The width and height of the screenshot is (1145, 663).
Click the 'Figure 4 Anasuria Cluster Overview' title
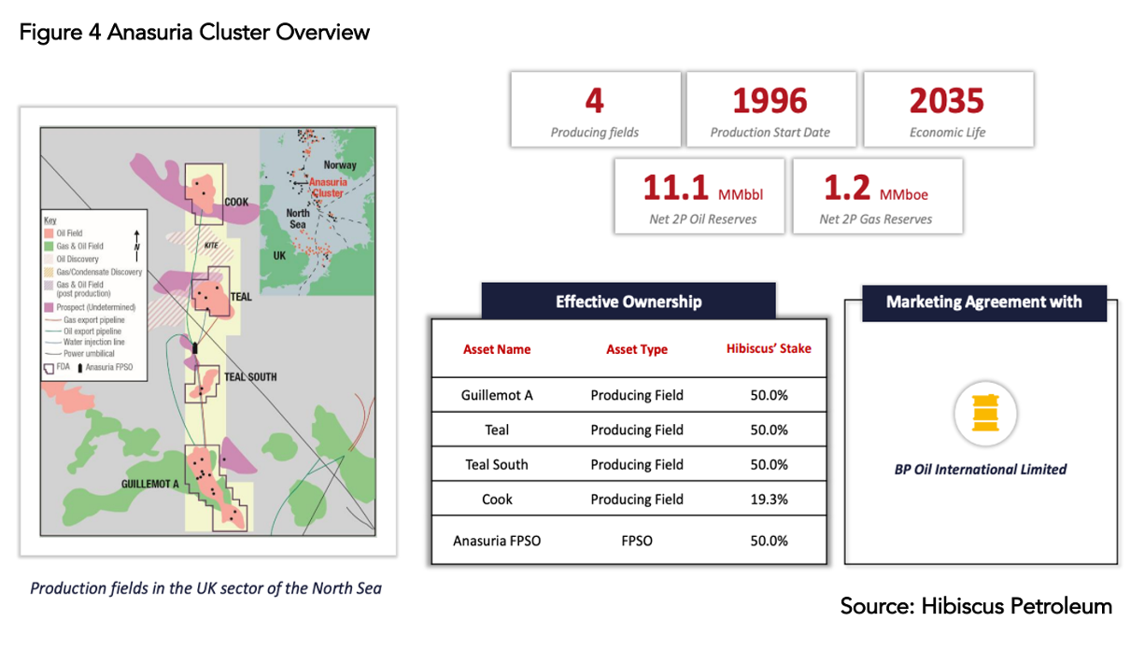click(194, 33)
